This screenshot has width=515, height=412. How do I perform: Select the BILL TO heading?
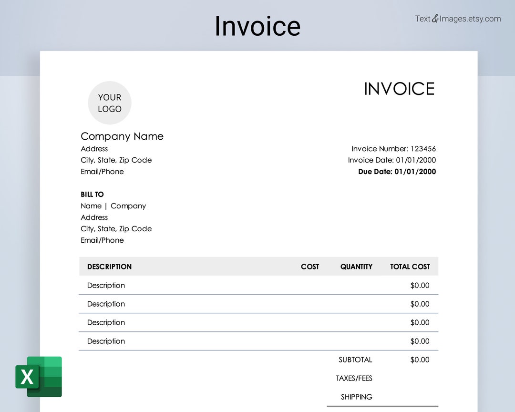pyautogui.click(x=92, y=194)
